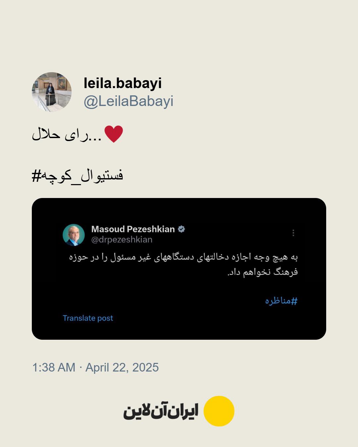
Task: Open the @drpezeshkian handle
Action: pos(122,240)
